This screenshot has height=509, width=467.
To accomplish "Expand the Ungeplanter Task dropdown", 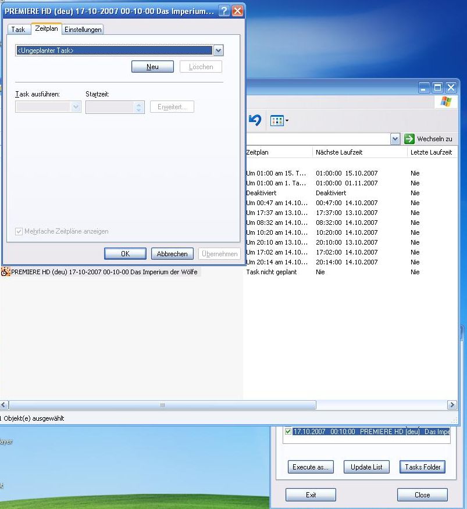I will coord(219,51).
